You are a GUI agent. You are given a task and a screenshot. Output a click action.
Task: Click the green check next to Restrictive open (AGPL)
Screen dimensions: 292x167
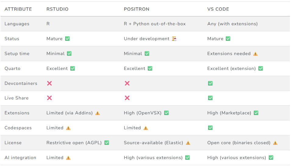coord(107,143)
